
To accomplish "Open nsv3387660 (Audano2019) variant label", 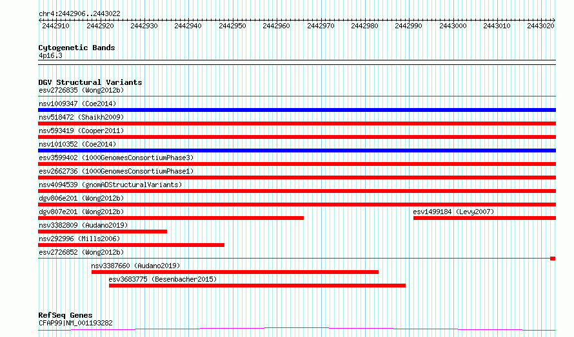I will [135, 266].
